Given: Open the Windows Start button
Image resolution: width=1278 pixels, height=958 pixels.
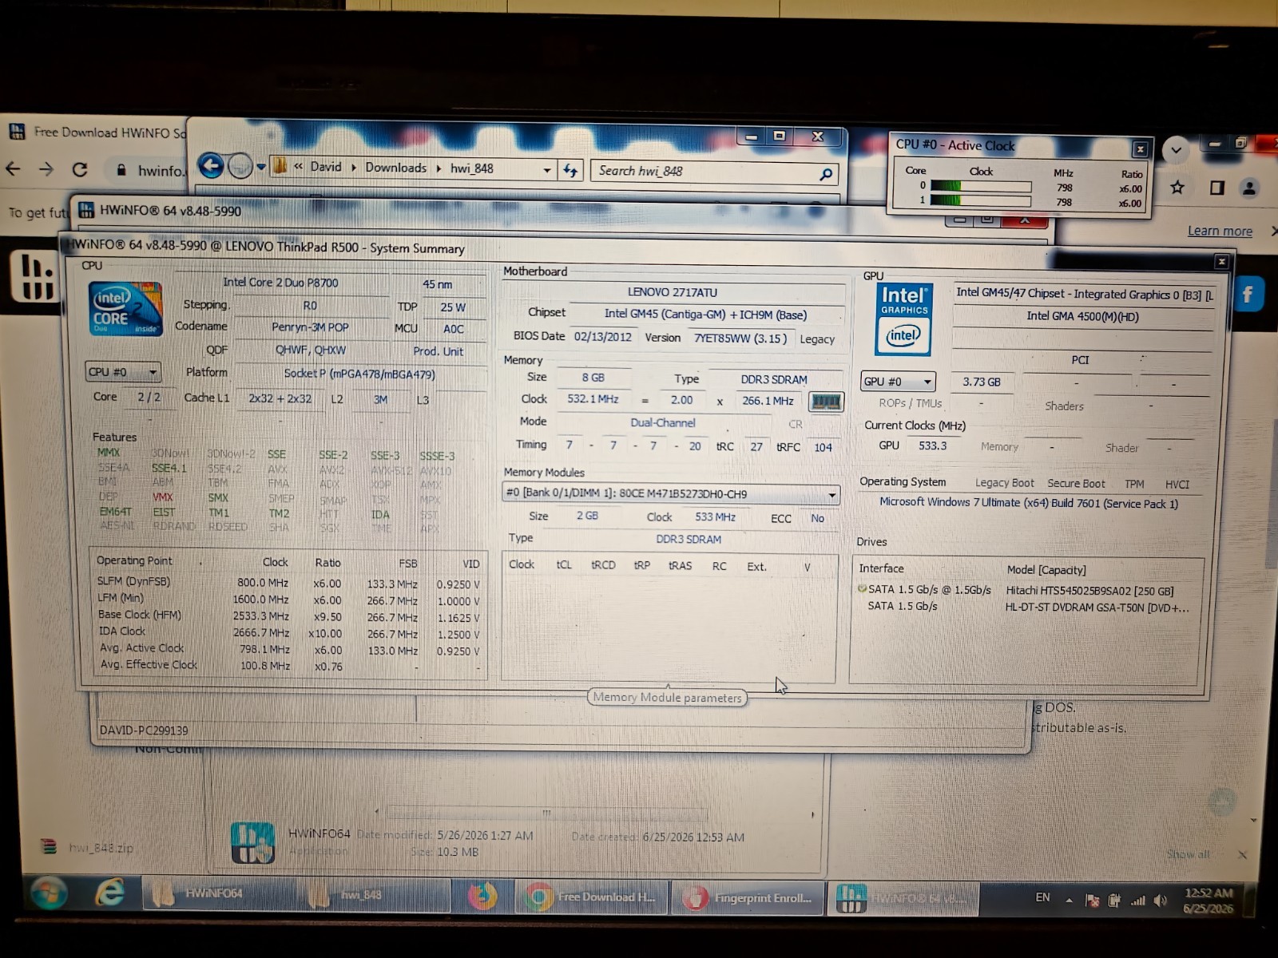Looking at the screenshot, I should [x=50, y=893].
